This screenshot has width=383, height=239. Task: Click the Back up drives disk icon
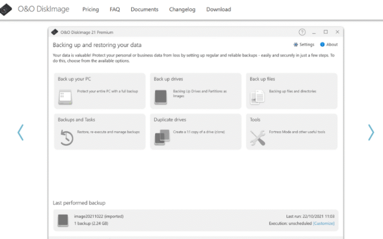click(161, 96)
